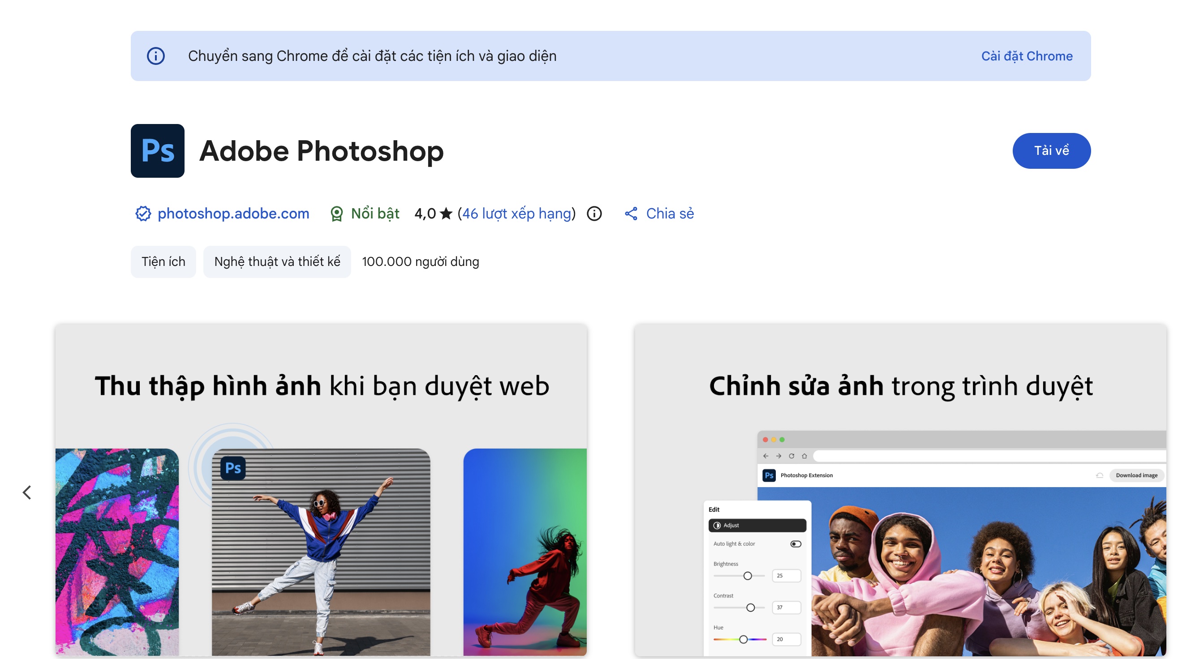Select the Tiện ích category chip
1178x659 pixels.
[x=163, y=261]
